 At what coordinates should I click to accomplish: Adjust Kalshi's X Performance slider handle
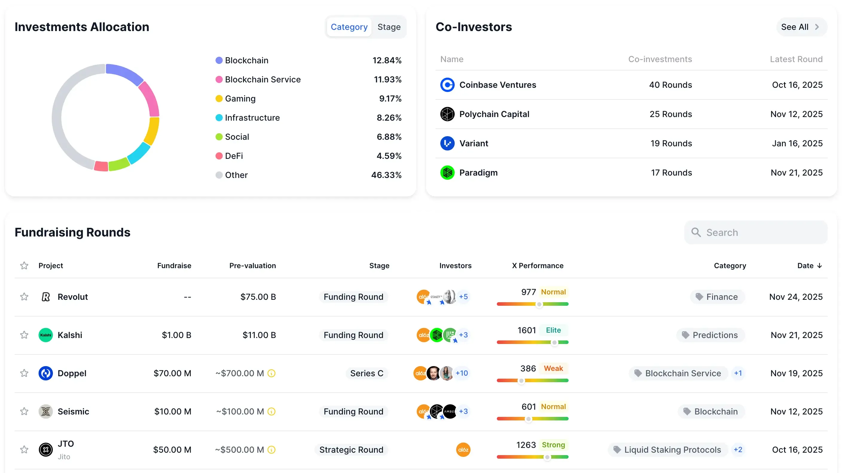click(554, 343)
